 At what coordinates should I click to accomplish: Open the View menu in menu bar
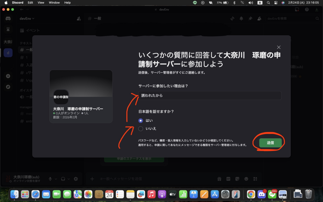coord(41,3)
